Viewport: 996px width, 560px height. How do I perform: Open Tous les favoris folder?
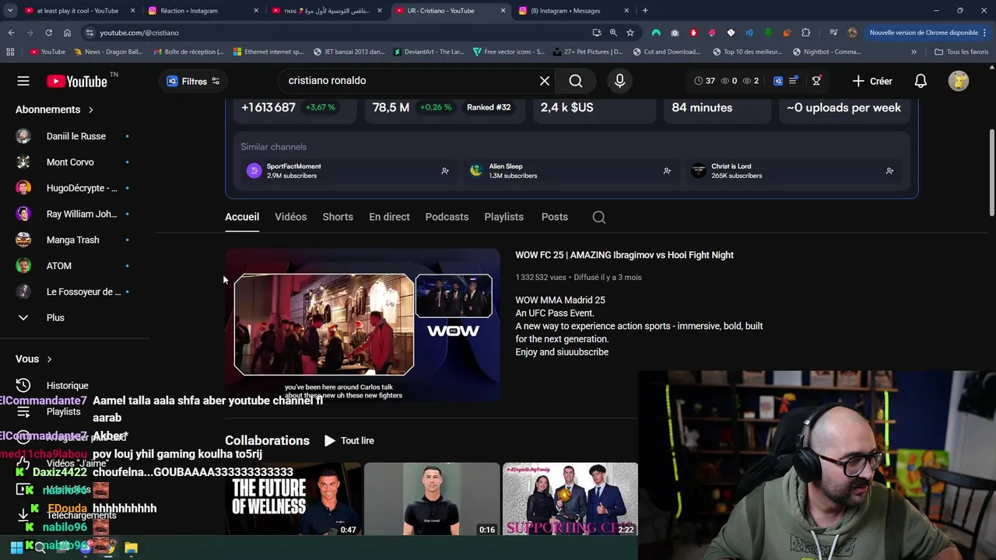pos(962,52)
